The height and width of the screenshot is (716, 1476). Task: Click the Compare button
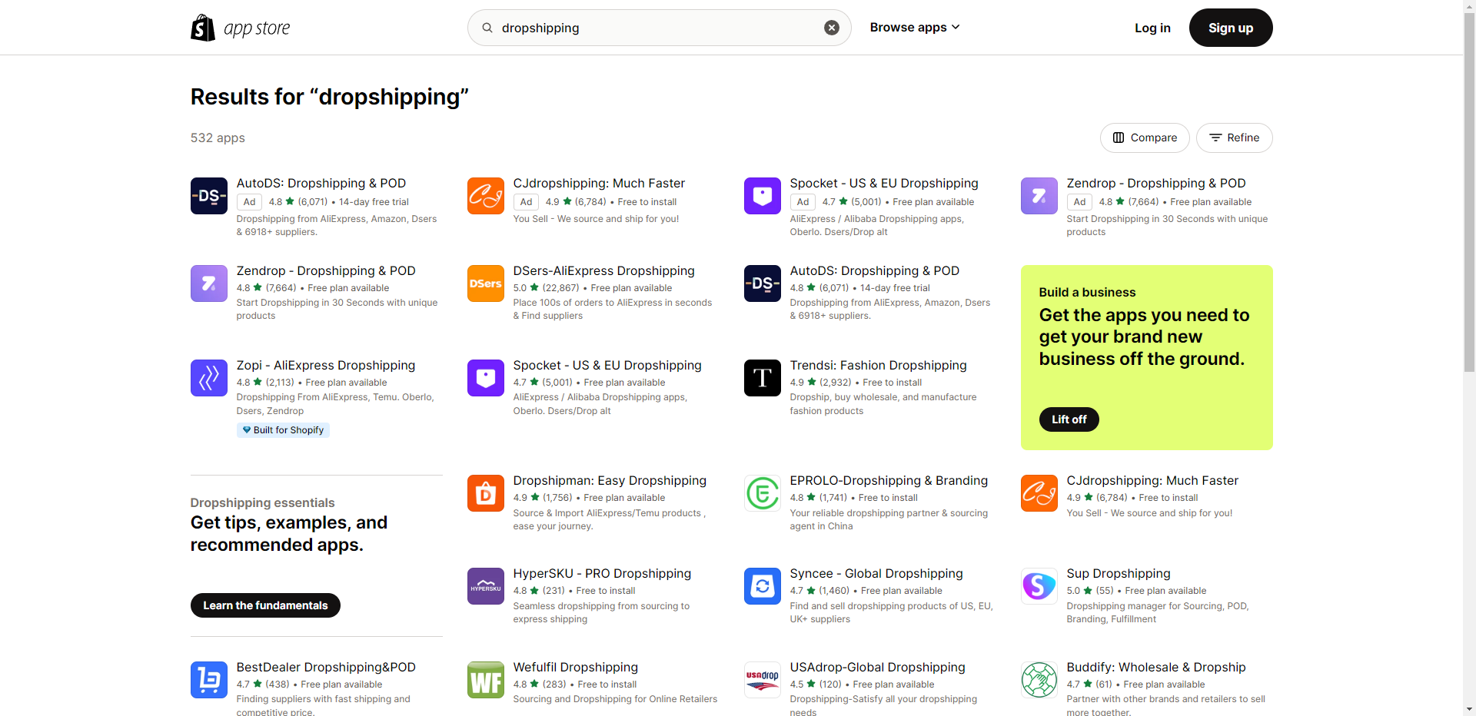pos(1145,138)
